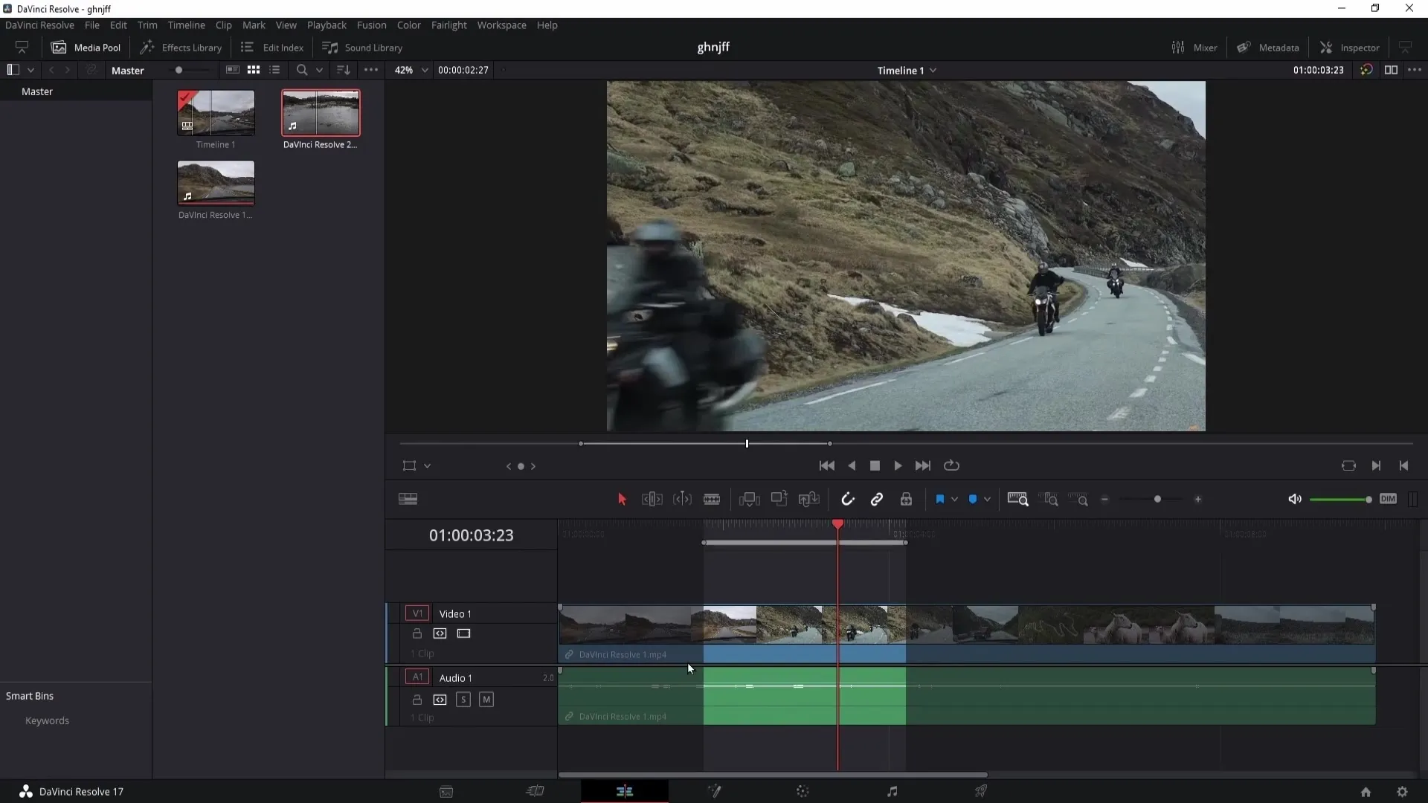Viewport: 1428px width, 803px height.
Task: Go to last frame button
Action: pyautogui.click(x=923, y=465)
